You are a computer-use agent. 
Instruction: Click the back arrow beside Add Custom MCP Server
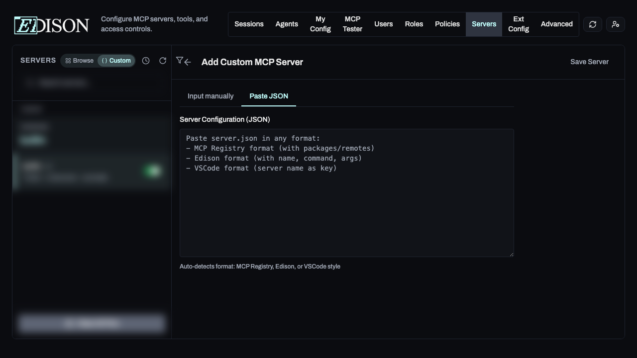[188, 62]
